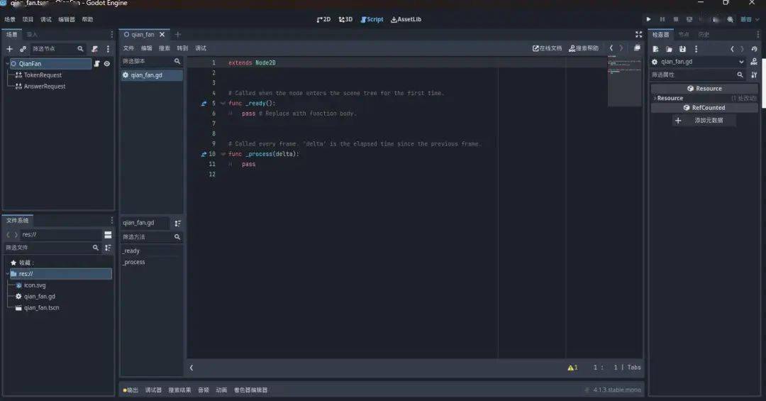766x401 pixels.
Task: Open the 帮助 menu
Action: pos(87,20)
